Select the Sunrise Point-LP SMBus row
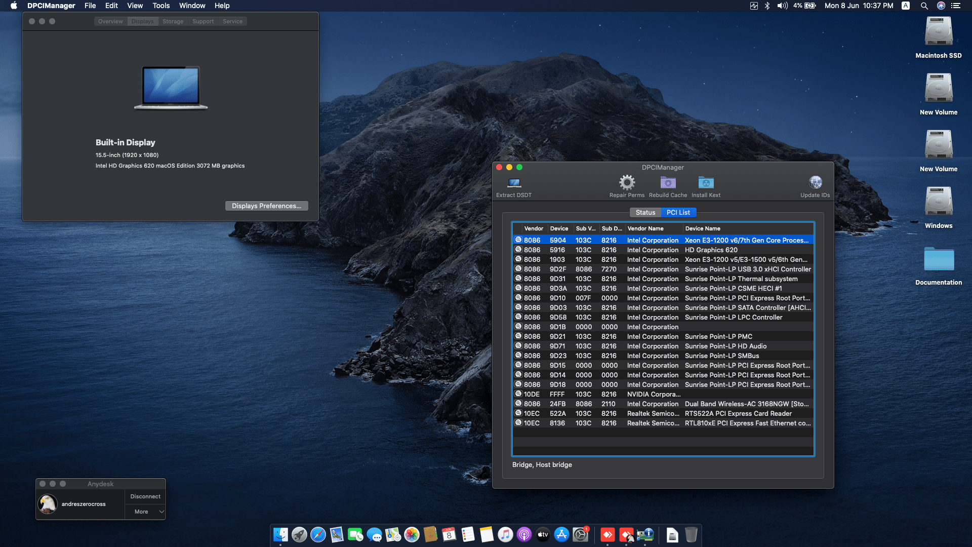Screen dimensions: 972x547 [663, 356]
